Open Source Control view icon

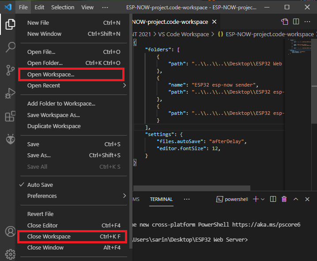[10, 70]
